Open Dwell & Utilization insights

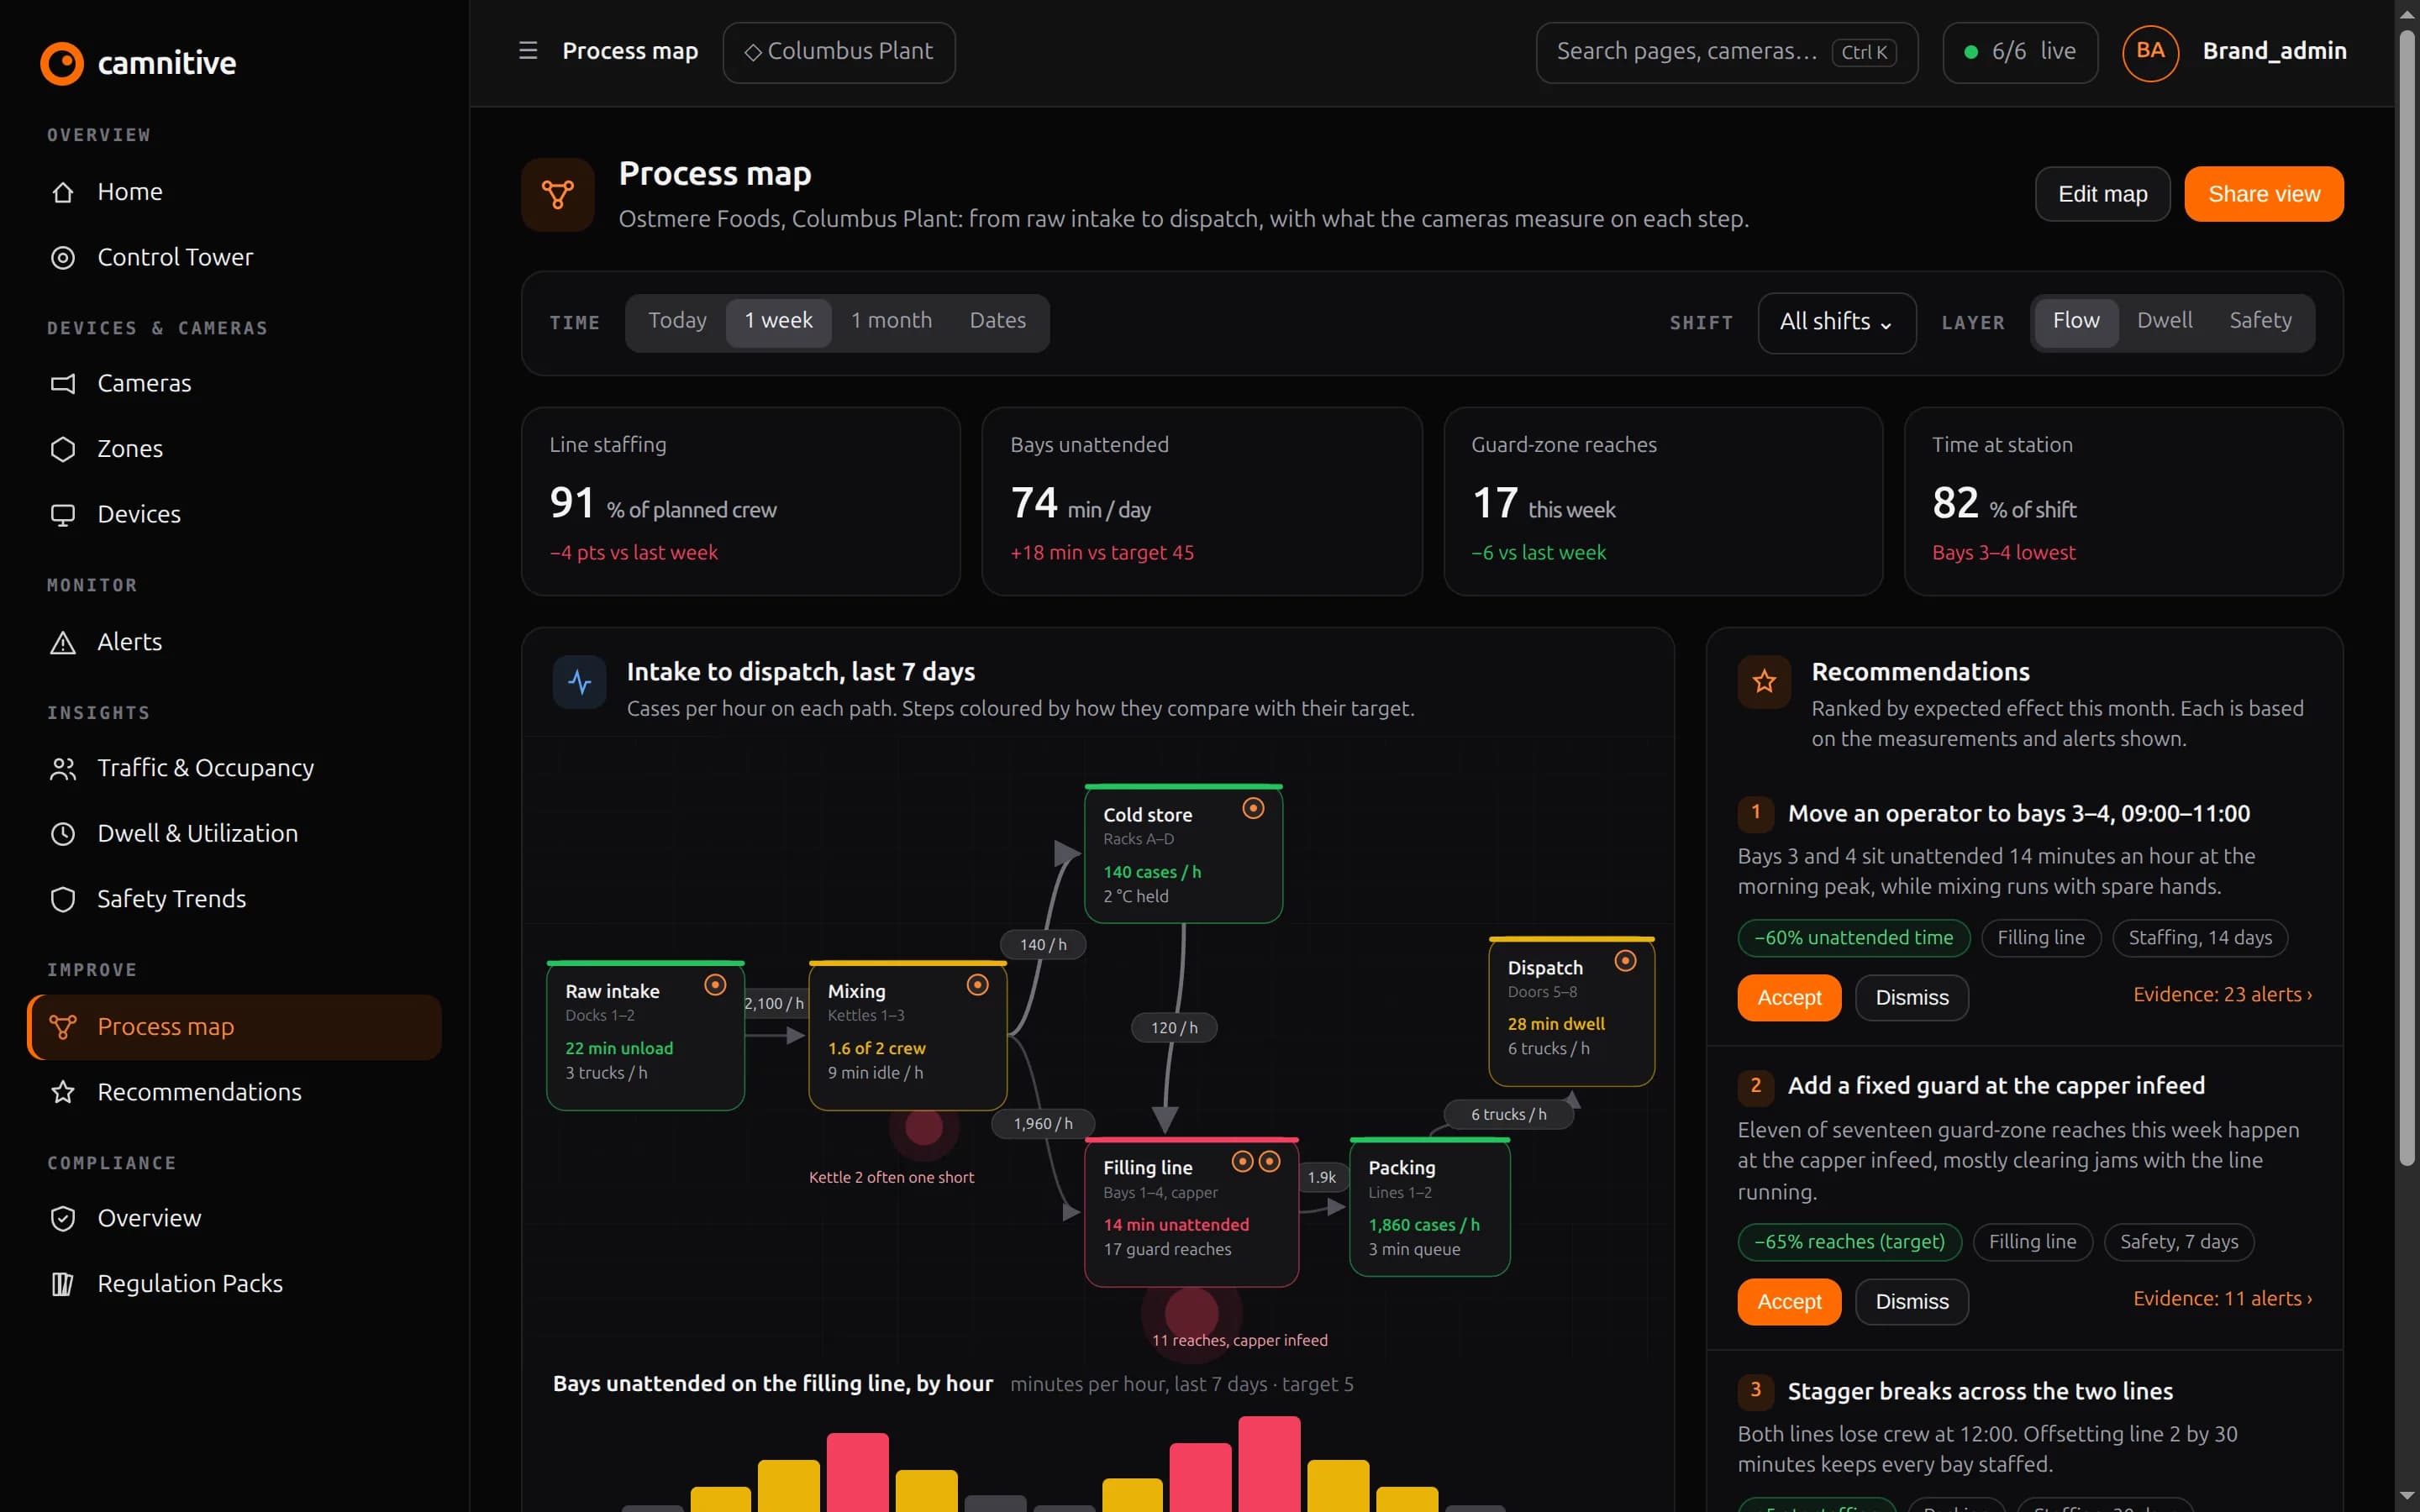pyautogui.click(x=234, y=833)
